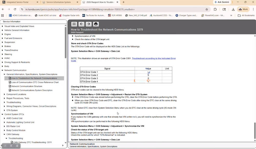Expand Wiring Diagrams, Connector Views node
The image size is (256, 149).
[x=4, y=106]
